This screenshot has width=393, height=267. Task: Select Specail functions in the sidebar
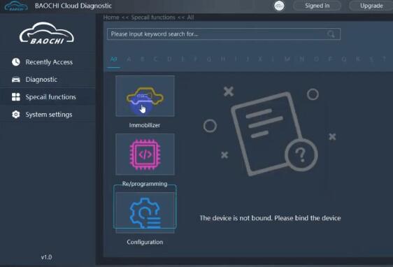pyautogui.click(x=48, y=97)
